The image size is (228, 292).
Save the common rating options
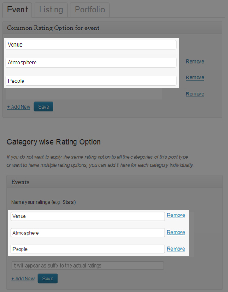43,107
